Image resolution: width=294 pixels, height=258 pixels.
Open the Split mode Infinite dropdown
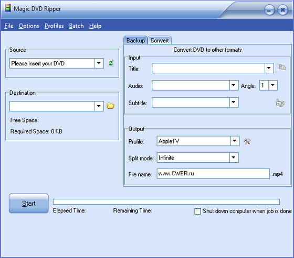tap(234, 158)
